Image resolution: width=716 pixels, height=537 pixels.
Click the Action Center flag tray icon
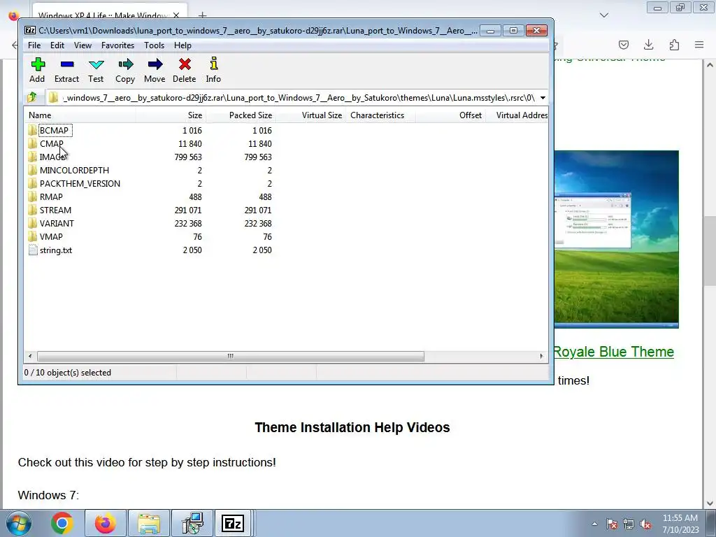pyautogui.click(x=612, y=524)
